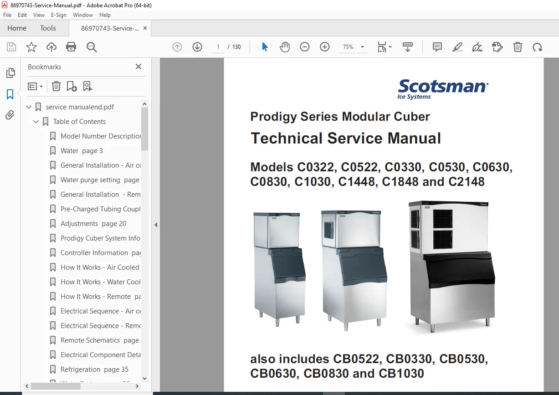The height and width of the screenshot is (395, 559).
Task: Open the View menu
Action: (x=39, y=15)
